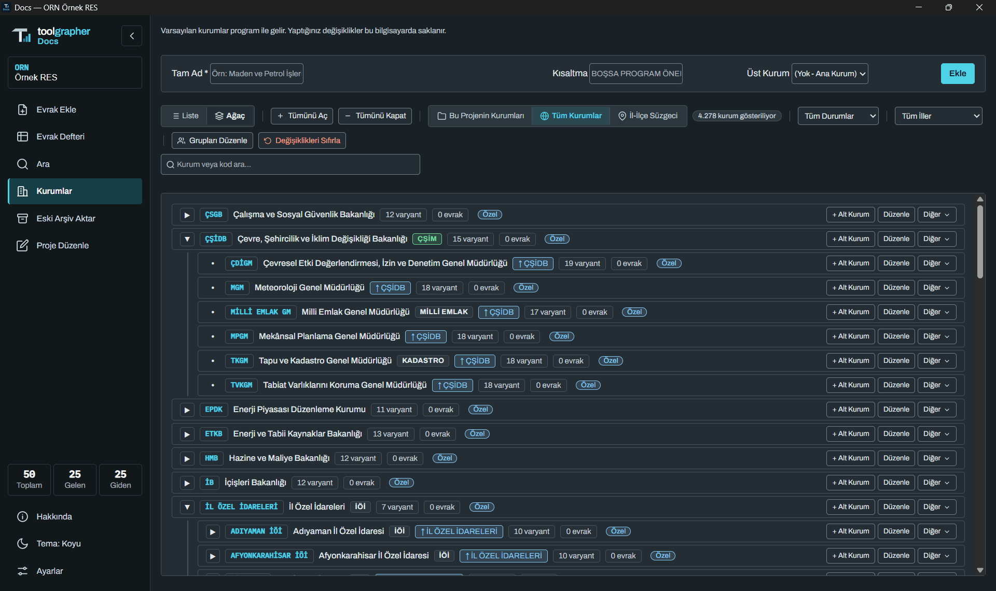Click Değişiklikleri Sıfırla
The height and width of the screenshot is (591, 996).
[x=302, y=140]
